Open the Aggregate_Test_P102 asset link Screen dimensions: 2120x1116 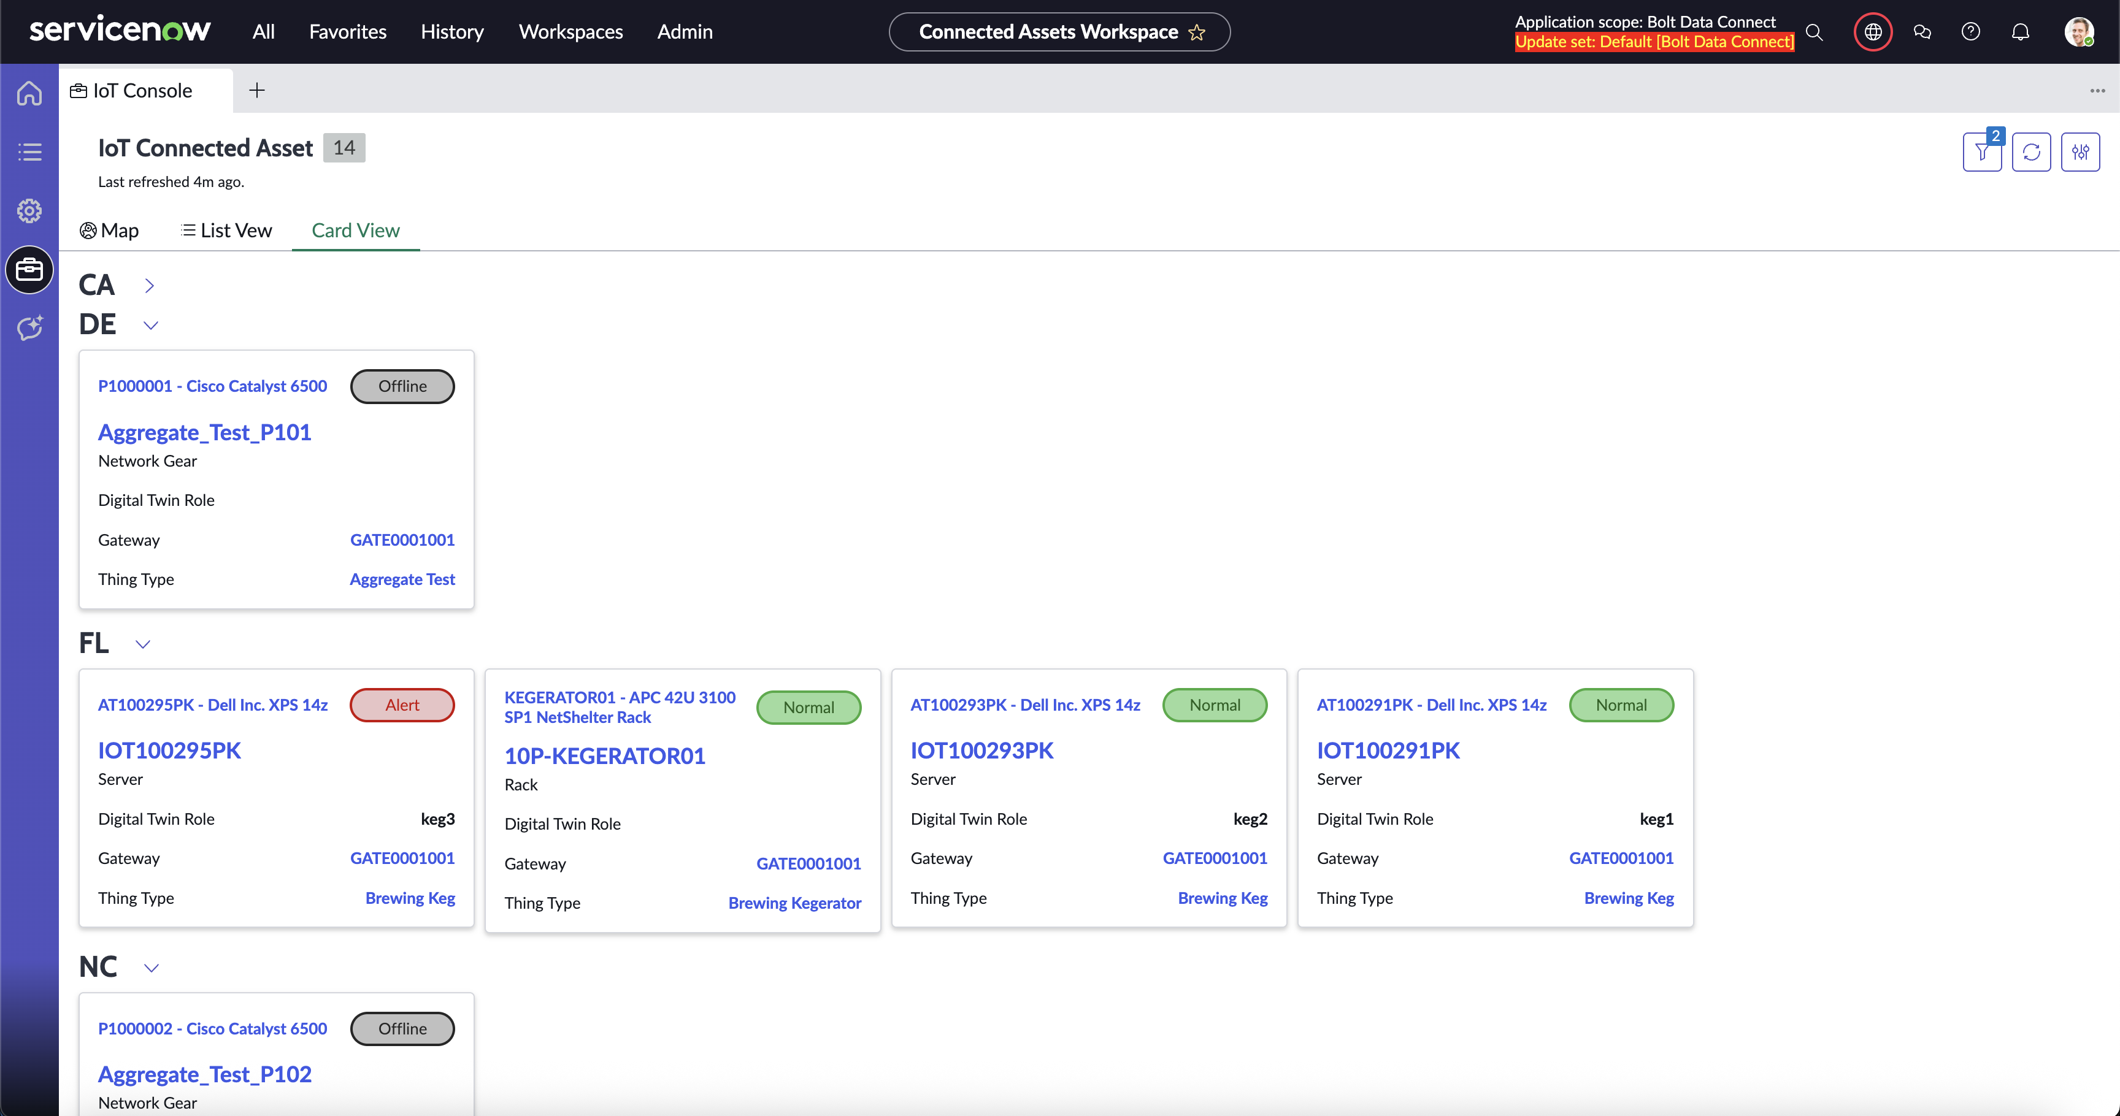205,1074
